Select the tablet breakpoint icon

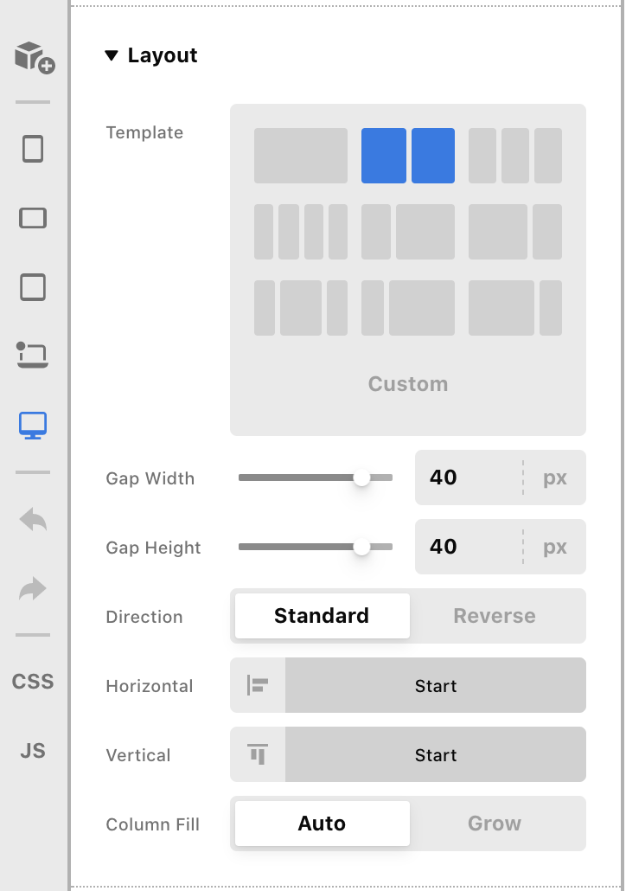click(x=33, y=286)
